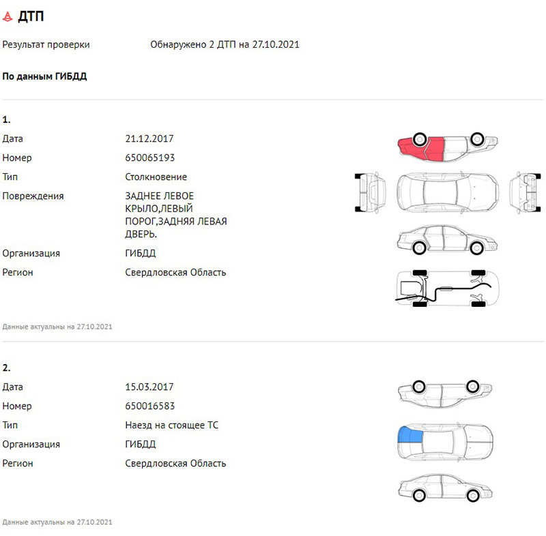The image size is (546, 536).
Task: Select the date 21.12.2017
Action: (x=149, y=139)
